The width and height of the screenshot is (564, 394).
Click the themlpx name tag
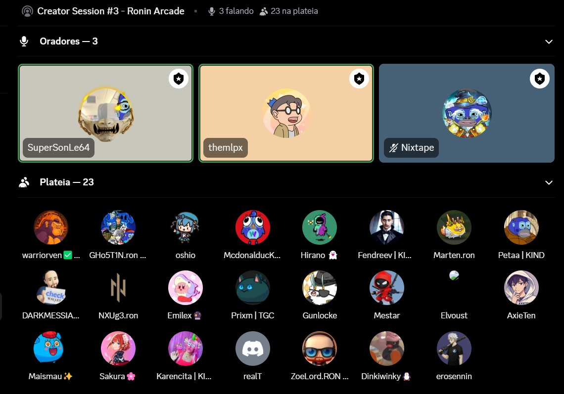coord(225,147)
